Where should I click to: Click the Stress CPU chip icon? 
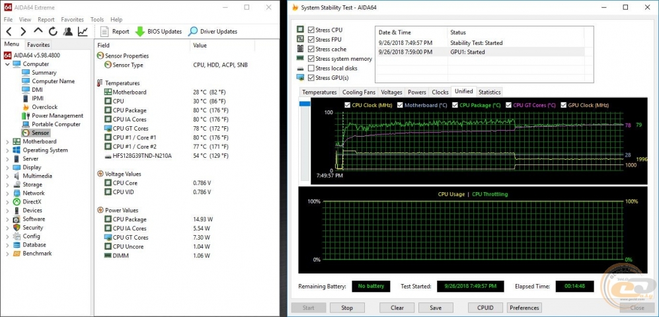tap(300, 30)
